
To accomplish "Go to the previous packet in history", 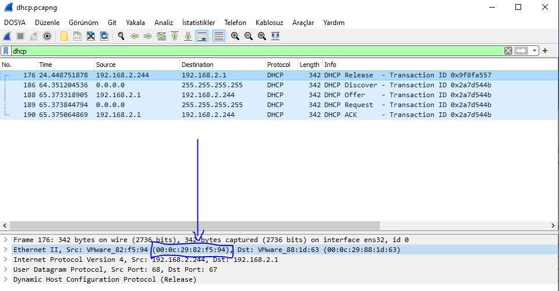I will click(x=135, y=36).
